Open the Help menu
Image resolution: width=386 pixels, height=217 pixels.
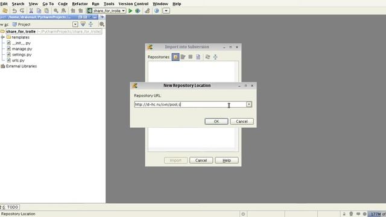(x=177, y=4)
